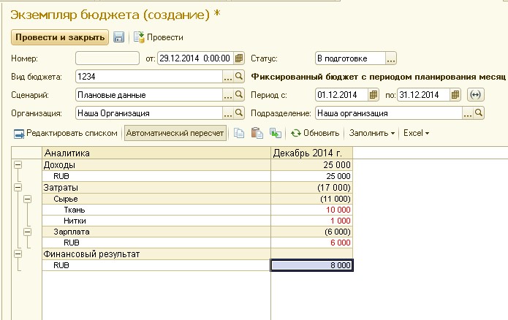Viewport: 508px width, 320px height.
Task: Click the save diskette icon
Action: pos(118,37)
